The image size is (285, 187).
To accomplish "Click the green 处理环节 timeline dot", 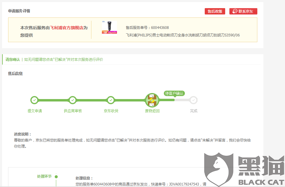I will [x=56, y=177].
